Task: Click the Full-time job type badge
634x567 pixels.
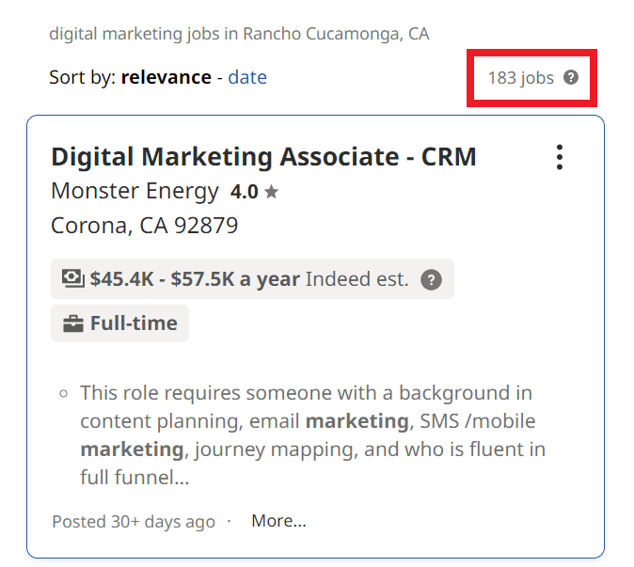Action: [119, 323]
